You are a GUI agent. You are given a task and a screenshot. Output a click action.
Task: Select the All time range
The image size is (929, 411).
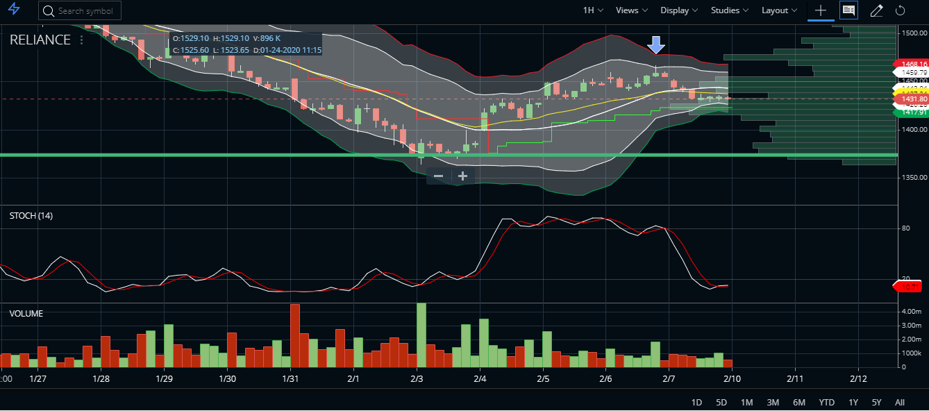900,402
